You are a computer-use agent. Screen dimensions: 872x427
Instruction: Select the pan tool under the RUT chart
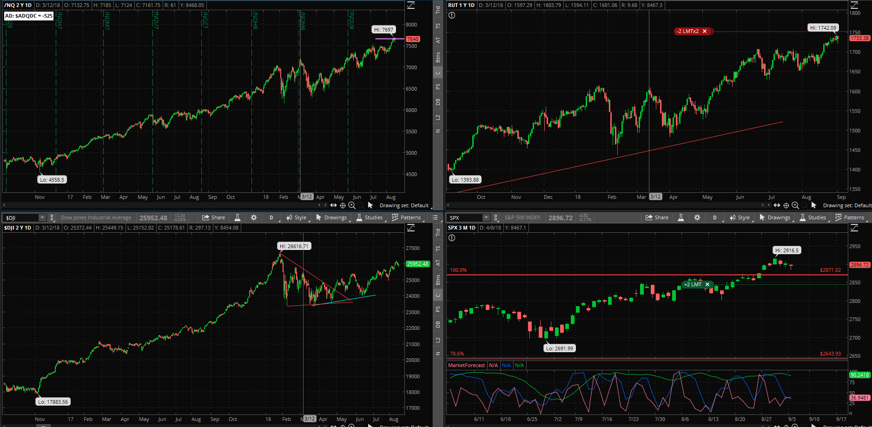pyautogui.click(x=777, y=205)
